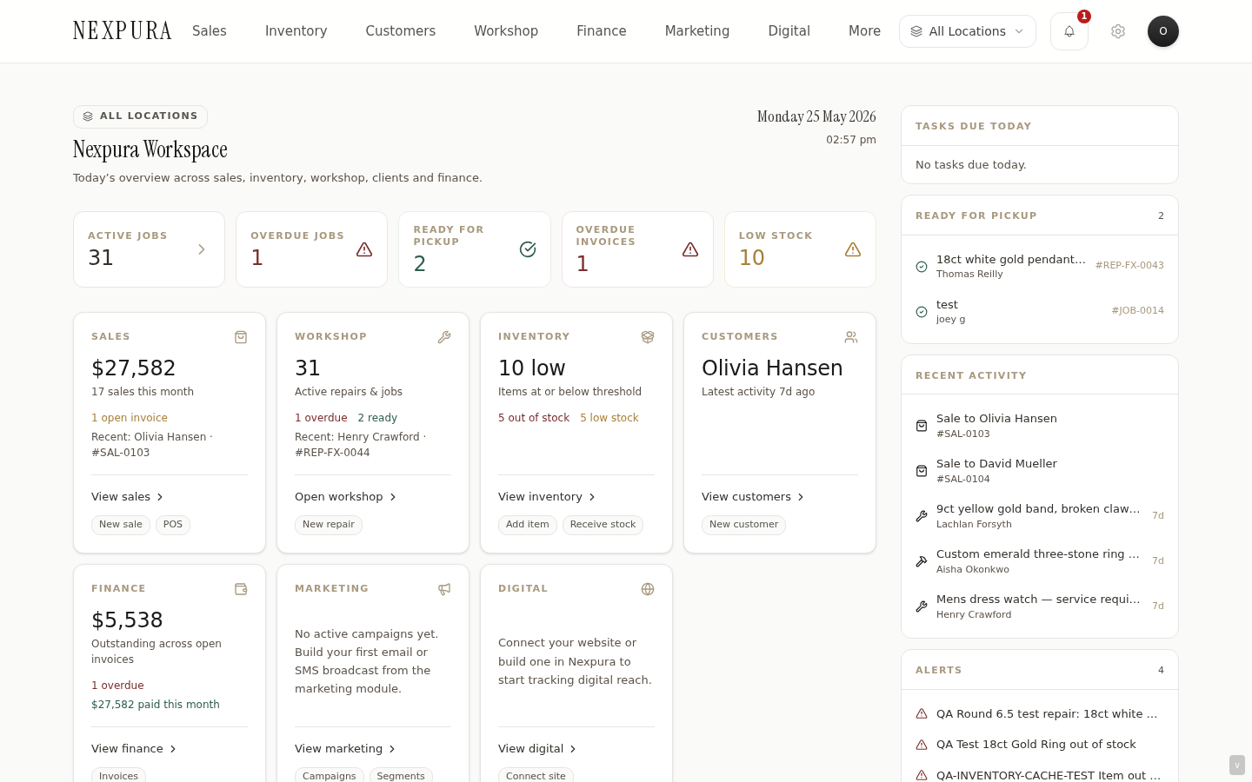This screenshot has width=1252, height=782.
Task: Click the ALL LOCATIONS badge above title
Action: [x=140, y=116]
